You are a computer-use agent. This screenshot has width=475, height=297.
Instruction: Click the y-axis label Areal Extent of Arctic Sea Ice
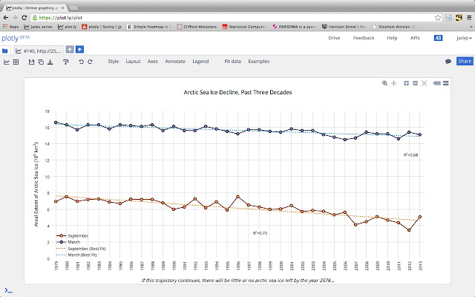(36, 184)
